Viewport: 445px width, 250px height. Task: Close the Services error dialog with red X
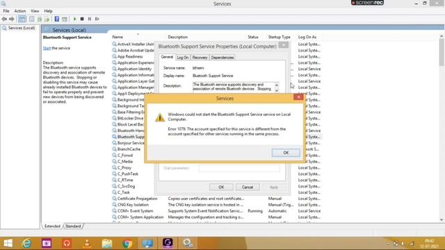click(x=298, y=97)
